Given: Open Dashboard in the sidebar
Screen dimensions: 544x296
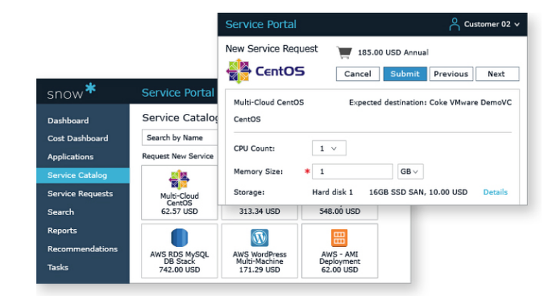Looking at the screenshot, I should 68,121.
